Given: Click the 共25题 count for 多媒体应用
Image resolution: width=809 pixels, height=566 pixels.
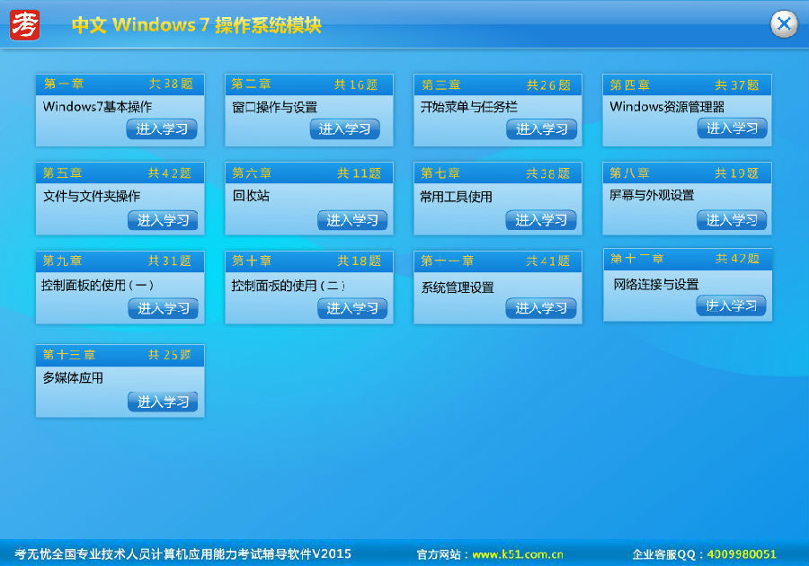Looking at the screenshot, I should point(170,355).
